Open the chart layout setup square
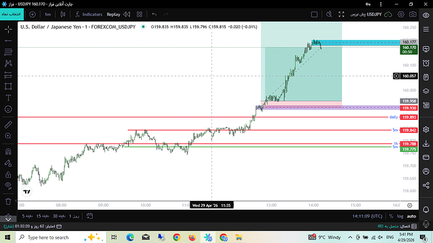Screen dimensions: 433x243 pyautogui.click(x=314, y=14)
